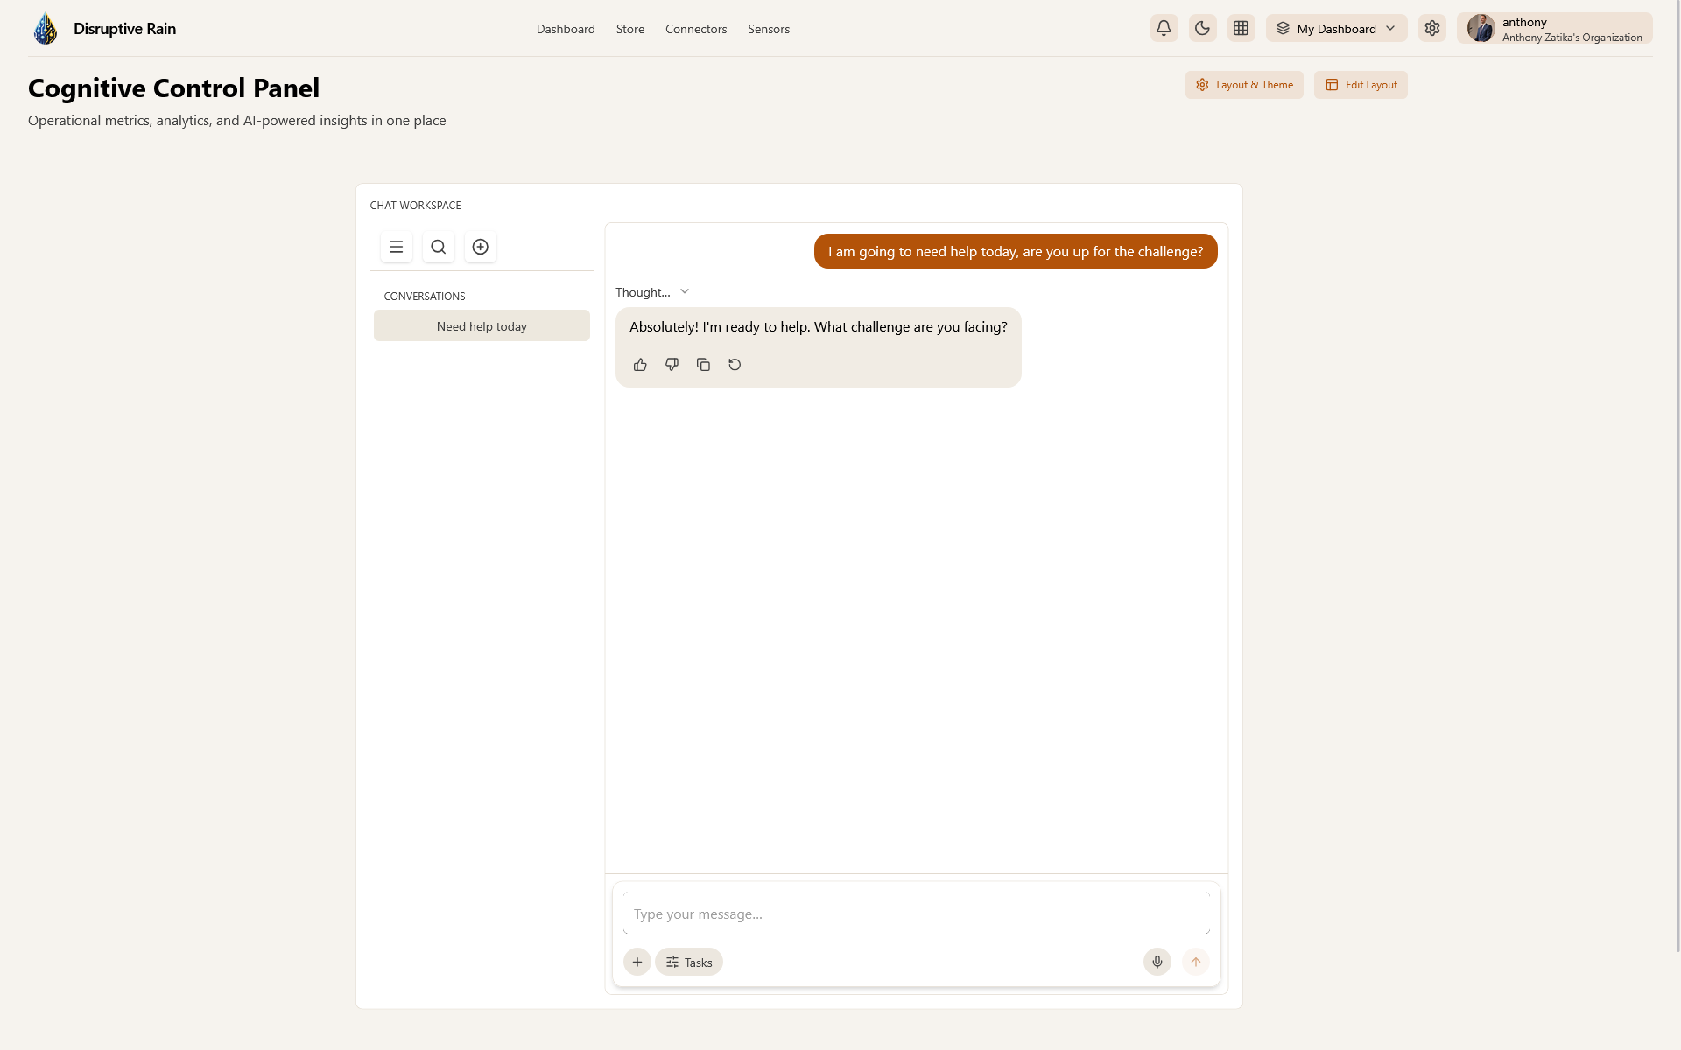Open the notifications bell
1681x1050 pixels.
point(1163,28)
